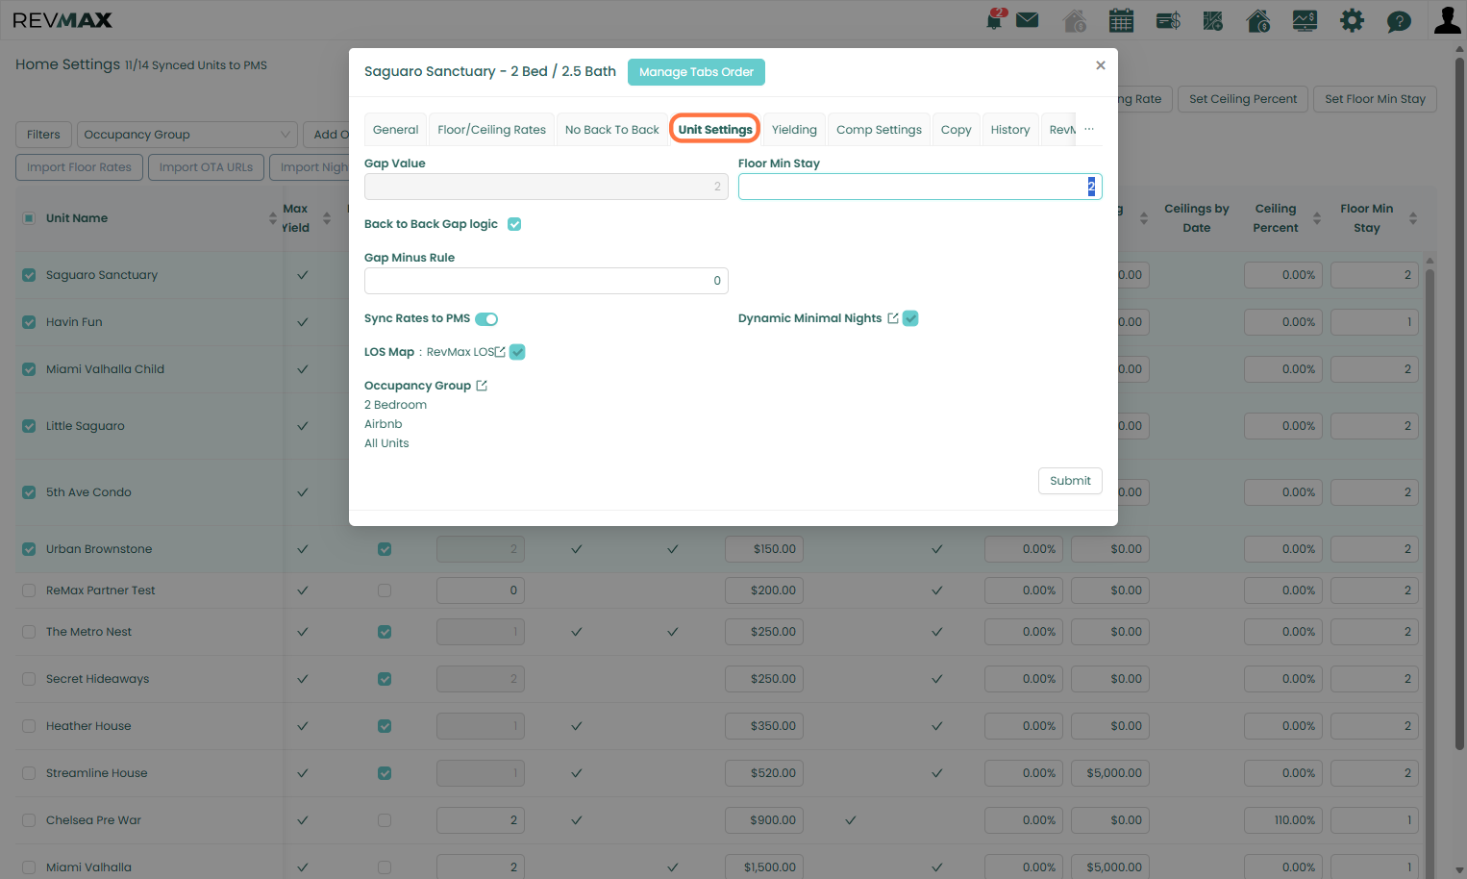Show more tabs with the ellipsis
1467x879 pixels.
(1089, 129)
